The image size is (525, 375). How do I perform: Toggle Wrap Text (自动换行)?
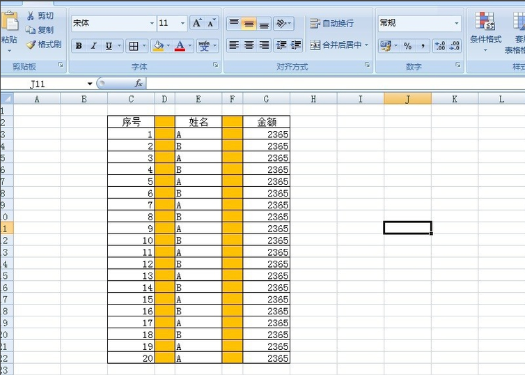point(331,24)
